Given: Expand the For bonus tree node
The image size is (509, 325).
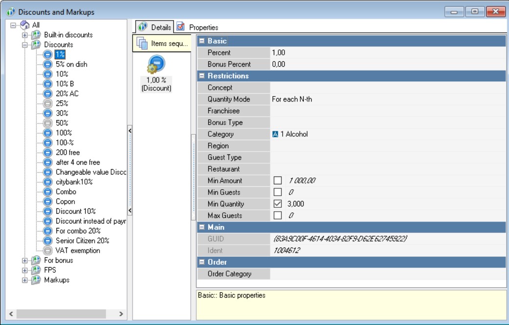Looking at the screenshot, I should [24, 260].
